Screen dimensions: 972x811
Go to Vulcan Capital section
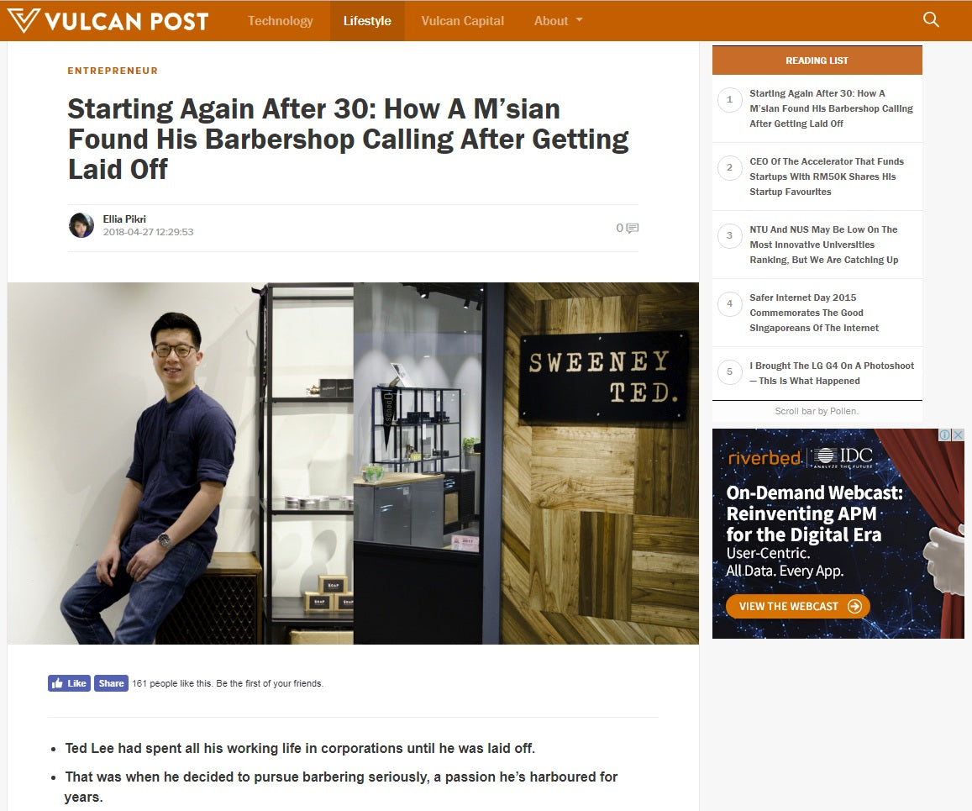(462, 21)
